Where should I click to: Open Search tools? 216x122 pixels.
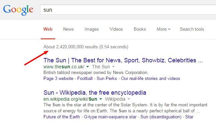(192, 29)
